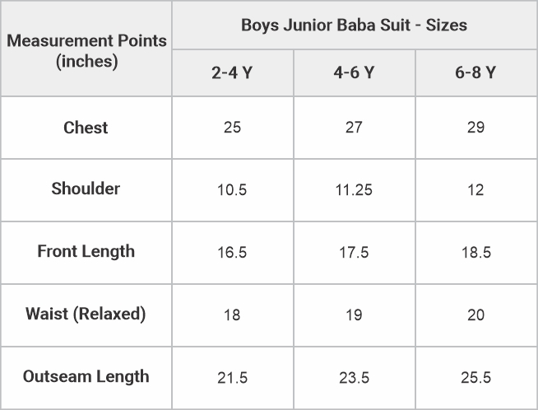This screenshot has width=538, height=410.
Task: Select the Measurement Points (inches) header cell
Action: (86, 50)
